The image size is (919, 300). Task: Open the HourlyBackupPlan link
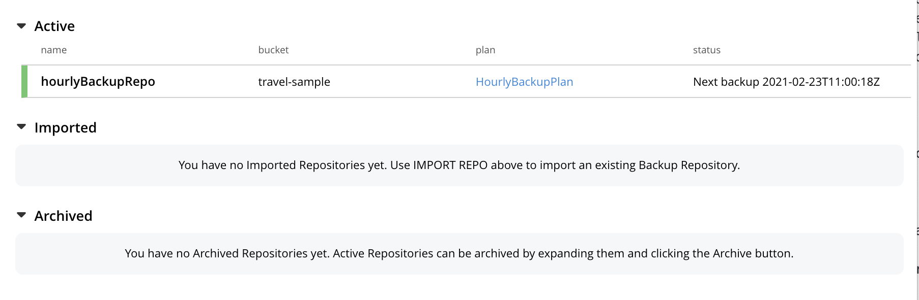(x=525, y=82)
